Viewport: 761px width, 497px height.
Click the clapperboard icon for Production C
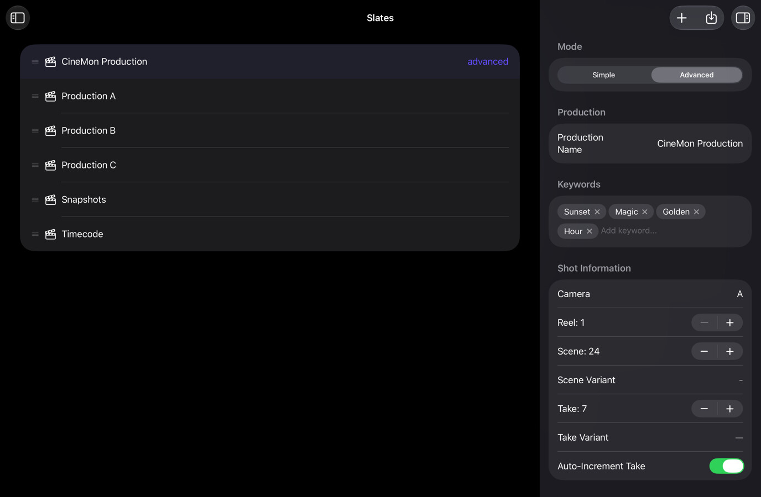coord(50,165)
